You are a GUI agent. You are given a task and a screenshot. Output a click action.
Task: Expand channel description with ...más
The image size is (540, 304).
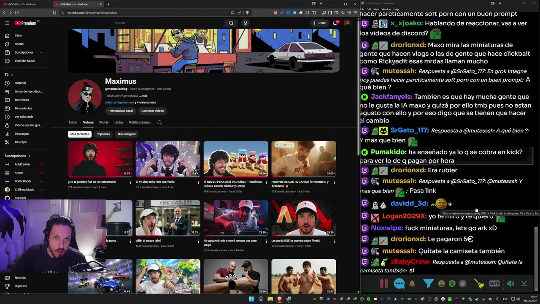point(143,96)
